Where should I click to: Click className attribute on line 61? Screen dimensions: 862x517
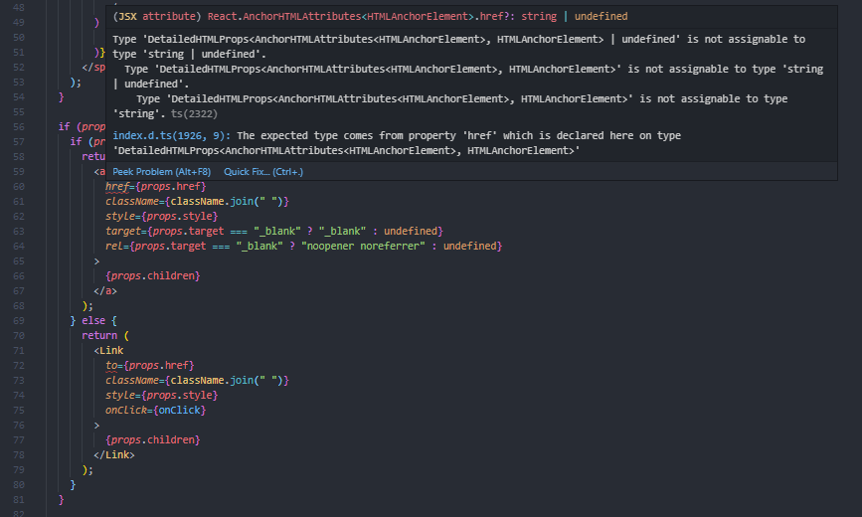coord(133,201)
